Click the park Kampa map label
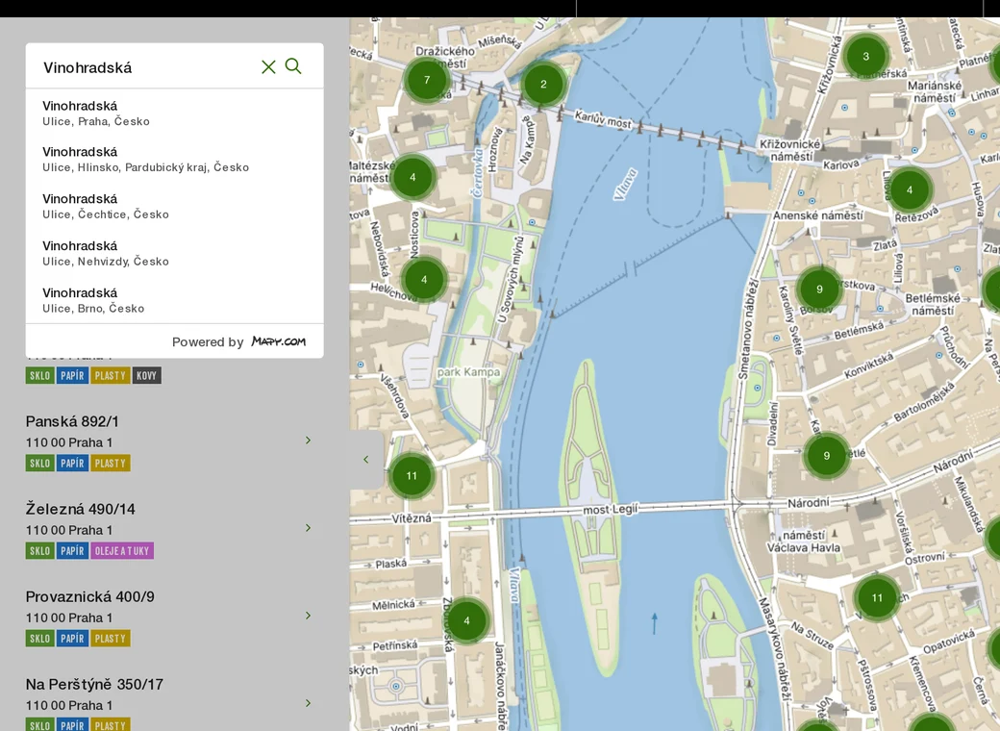1000x731 pixels. coord(469,372)
